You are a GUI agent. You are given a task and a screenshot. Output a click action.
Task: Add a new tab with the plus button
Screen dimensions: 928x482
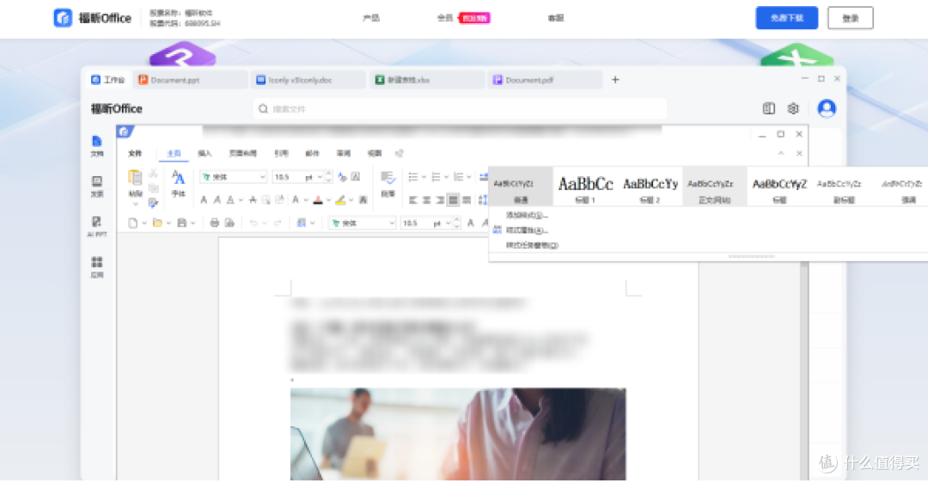(x=615, y=80)
